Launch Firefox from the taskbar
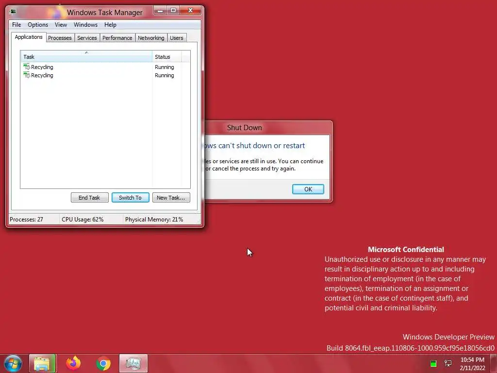This screenshot has width=497, height=373. [x=73, y=363]
